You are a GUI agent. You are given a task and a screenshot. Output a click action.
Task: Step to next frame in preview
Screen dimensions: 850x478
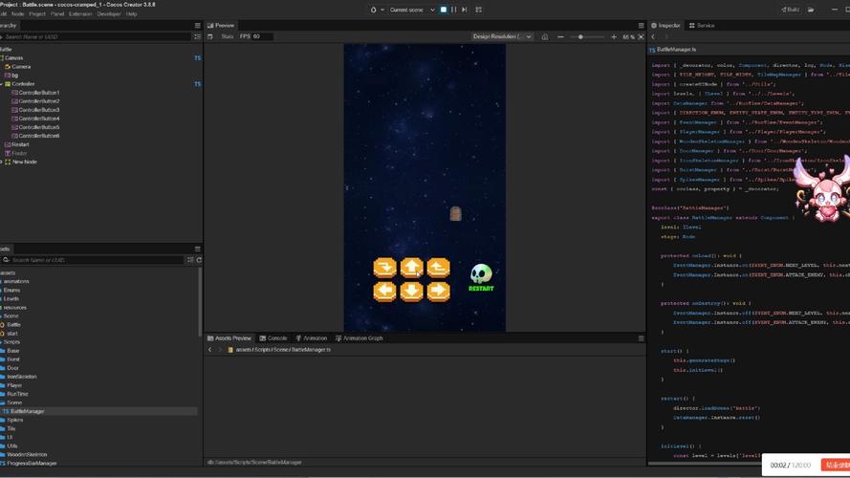click(x=465, y=10)
